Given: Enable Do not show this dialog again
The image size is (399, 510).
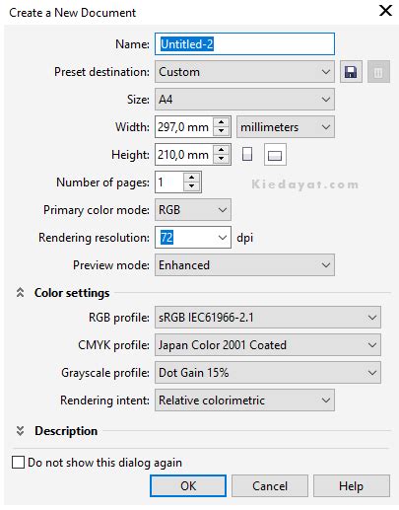Looking at the screenshot, I should tap(18, 462).
